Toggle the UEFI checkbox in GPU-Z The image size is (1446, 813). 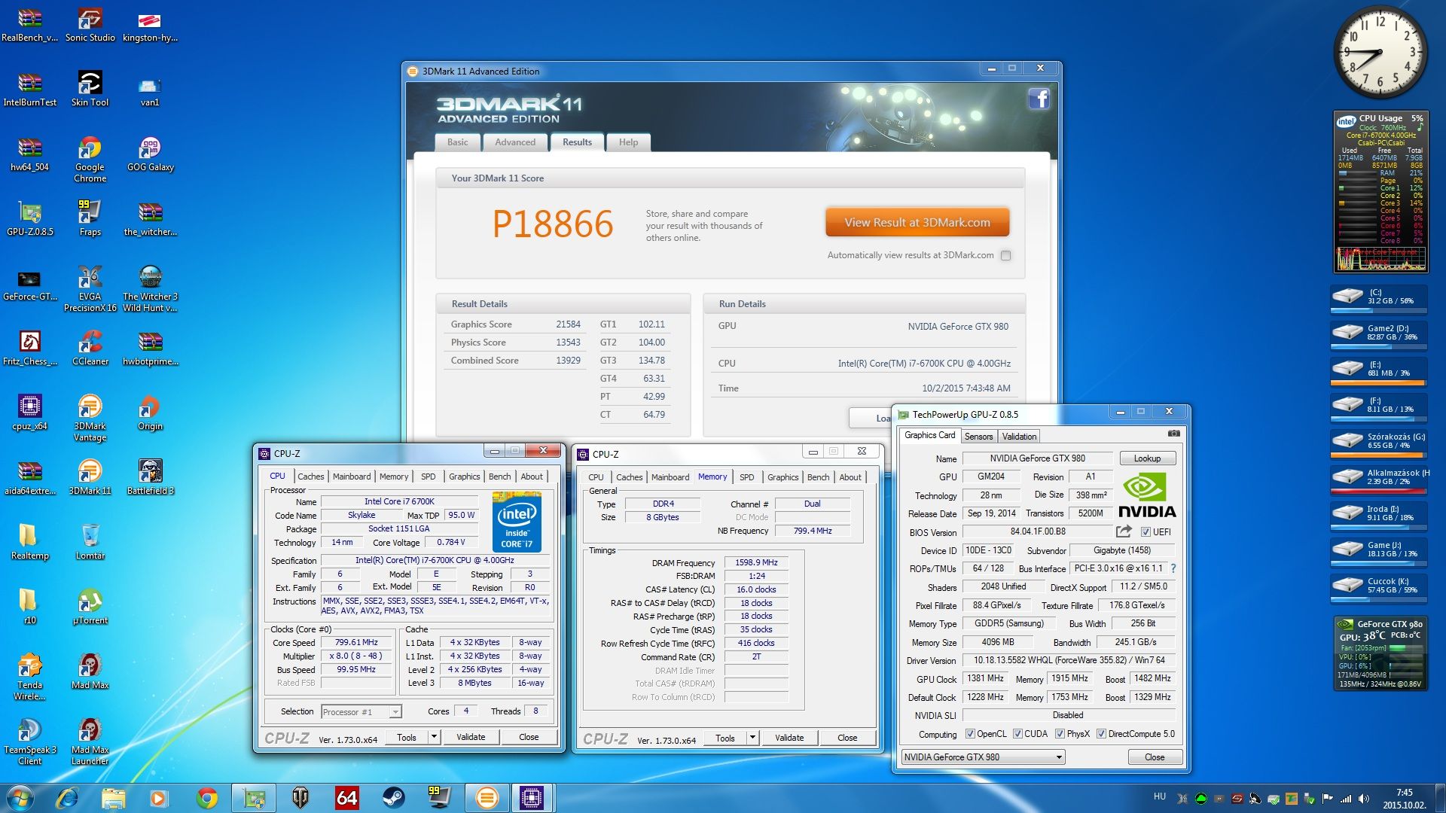coord(1146,532)
